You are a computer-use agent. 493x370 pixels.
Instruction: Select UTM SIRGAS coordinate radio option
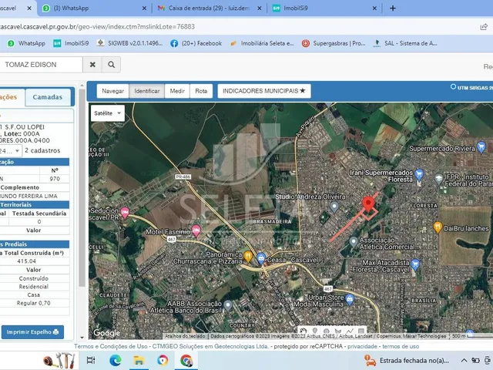[x=453, y=86]
